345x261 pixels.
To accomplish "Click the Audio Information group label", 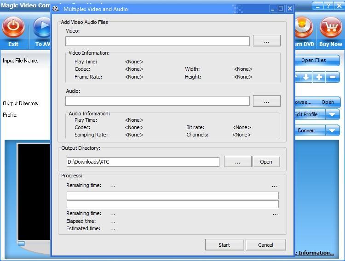I will (x=89, y=113).
